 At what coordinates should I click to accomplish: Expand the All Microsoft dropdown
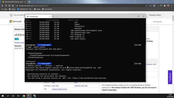[x=158, y=22]
